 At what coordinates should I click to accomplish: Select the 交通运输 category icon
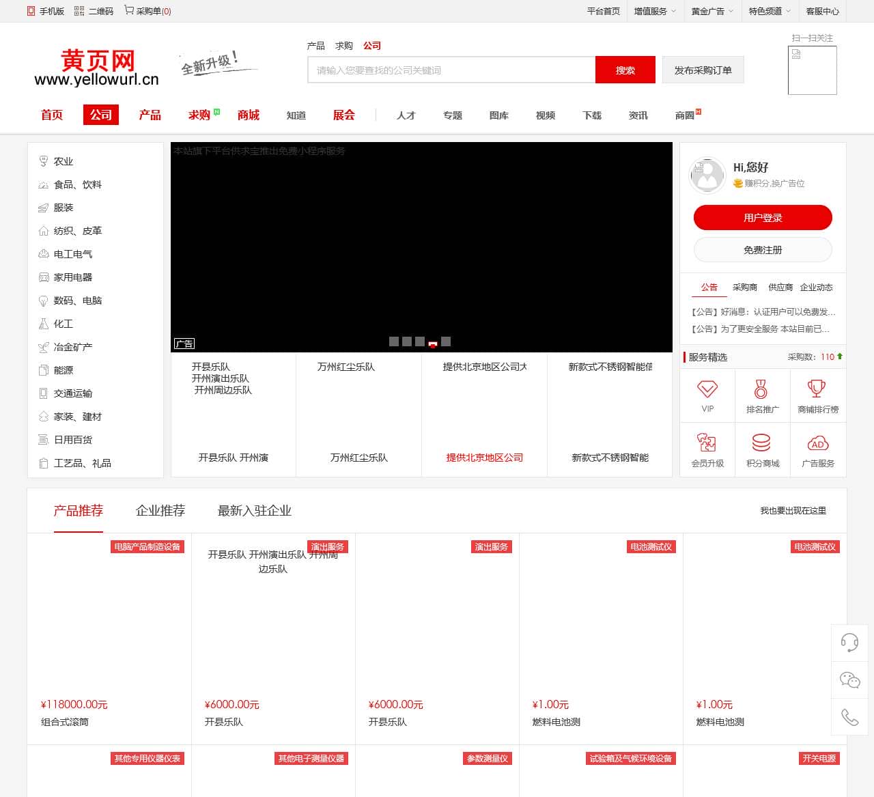point(44,393)
